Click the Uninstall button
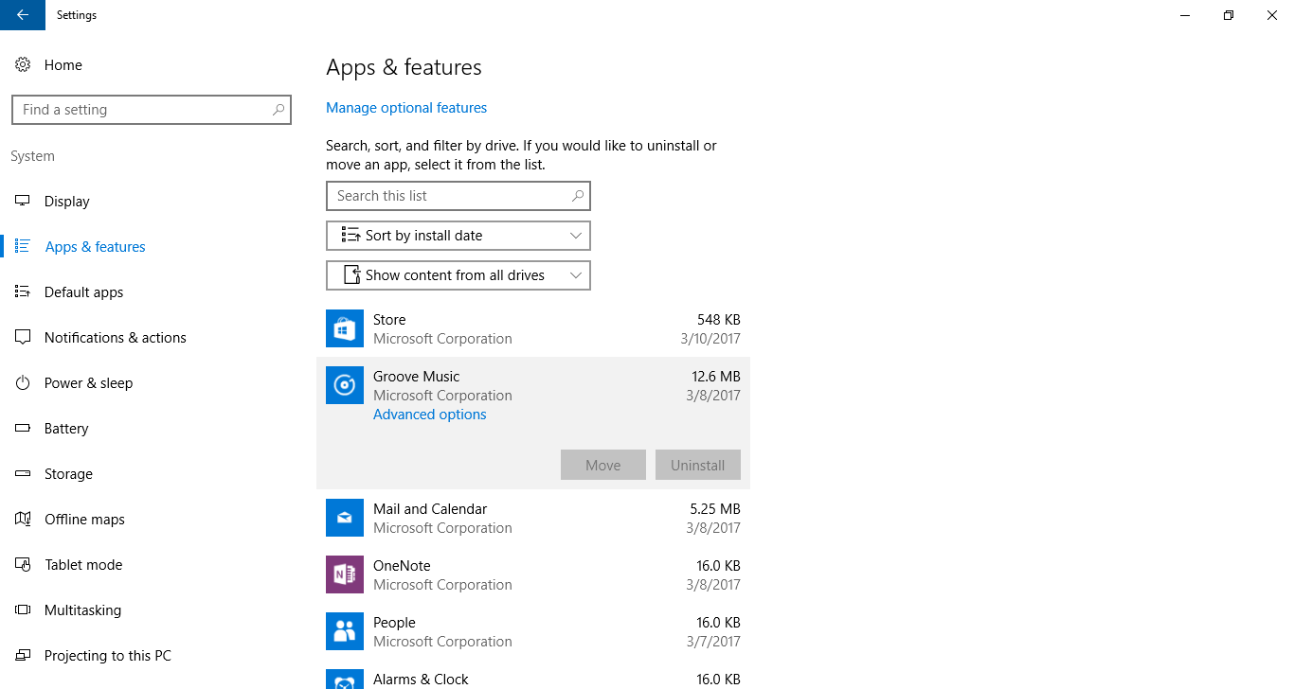 (698, 465)
